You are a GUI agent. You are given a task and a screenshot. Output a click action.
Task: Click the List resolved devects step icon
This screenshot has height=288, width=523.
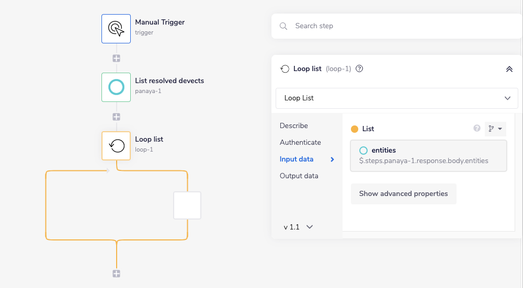click(x=116, y=87)
